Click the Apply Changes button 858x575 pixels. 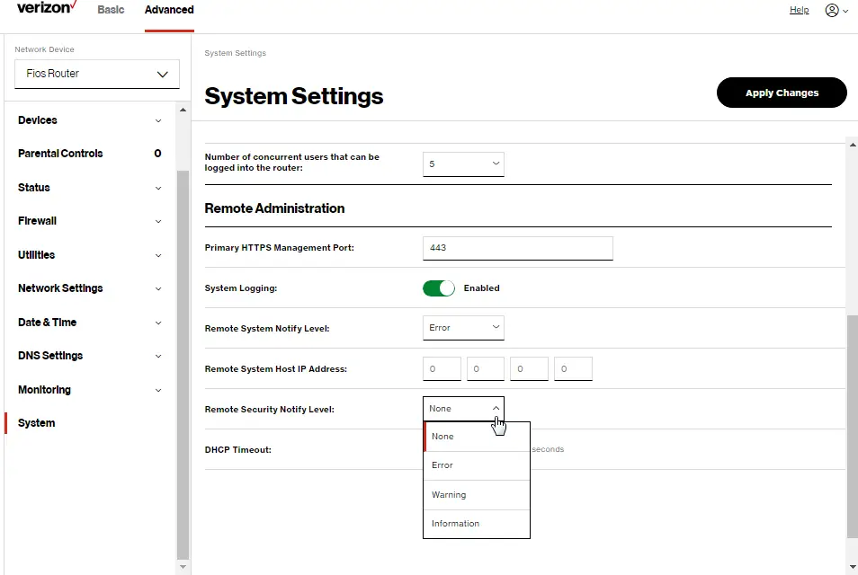[x=781, y=93]
